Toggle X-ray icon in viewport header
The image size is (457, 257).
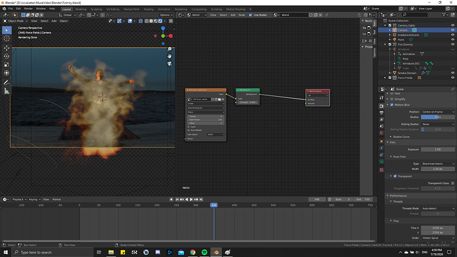(141, 21)
